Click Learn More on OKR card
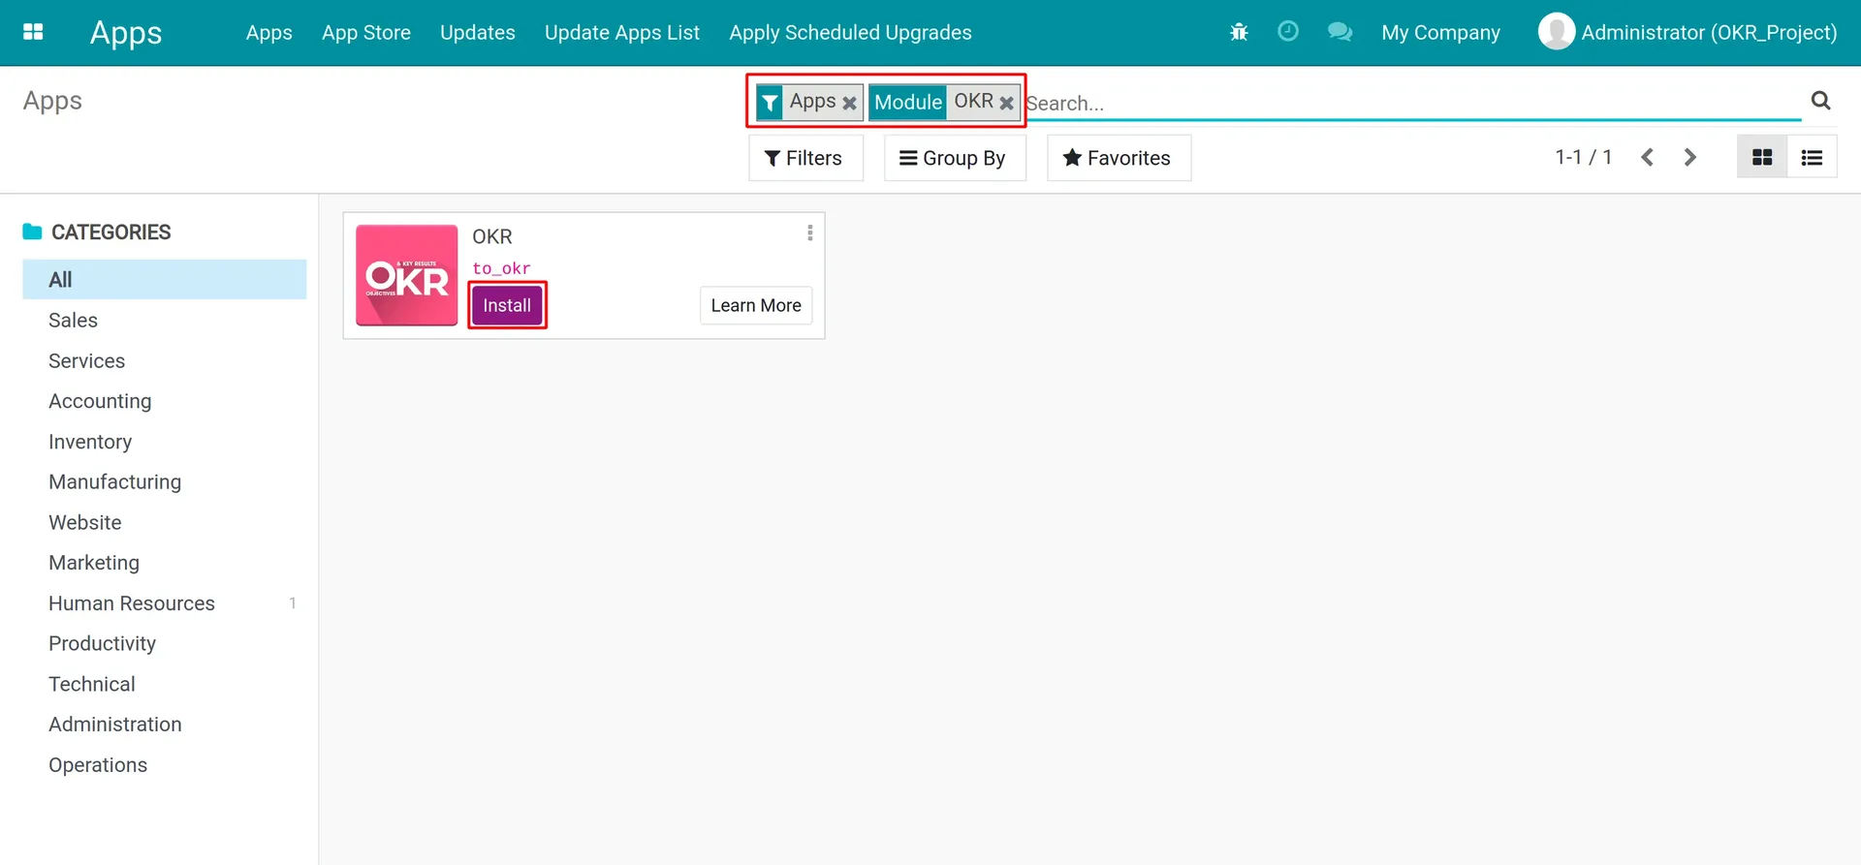Screen dimensions: 1861x865 pyautogui.click(x=756, y=305)
